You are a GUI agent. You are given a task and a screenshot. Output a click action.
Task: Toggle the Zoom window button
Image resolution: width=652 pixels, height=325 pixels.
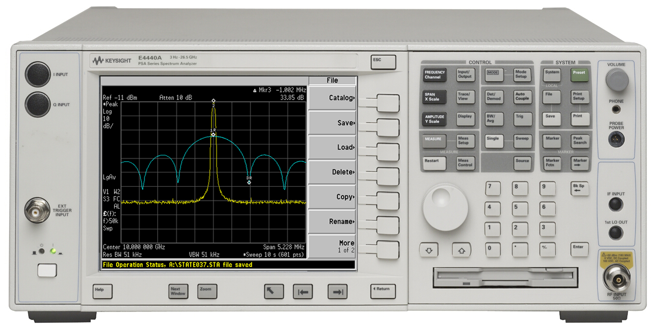click(207, 291)
